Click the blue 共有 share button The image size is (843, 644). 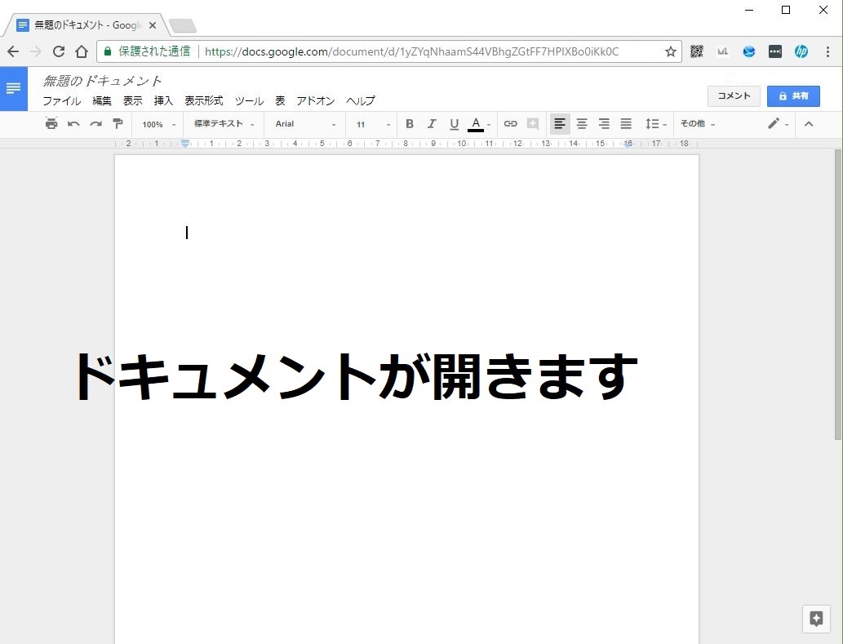[x=793, y=96]
